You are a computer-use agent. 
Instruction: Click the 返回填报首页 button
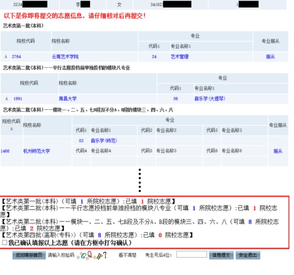29,255
